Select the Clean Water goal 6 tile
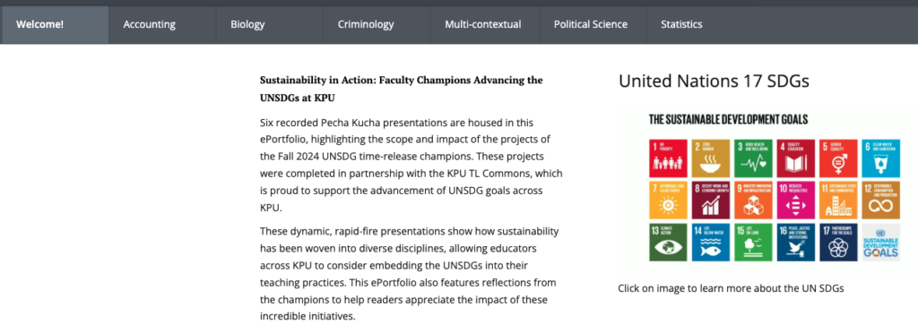The width and height of the screenshot is (918, 324). point(881,158)
